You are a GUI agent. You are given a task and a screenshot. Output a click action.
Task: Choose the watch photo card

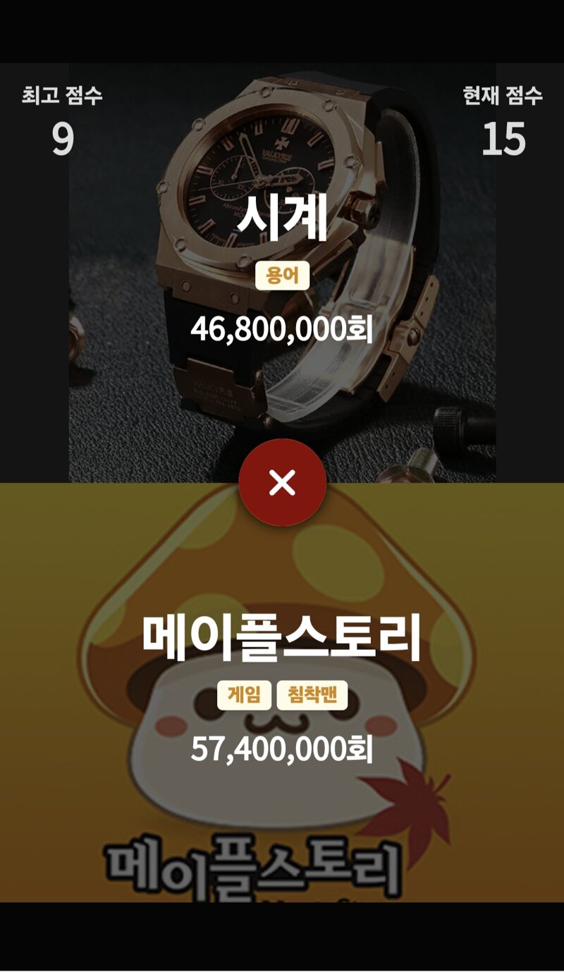tap(282, 273)
